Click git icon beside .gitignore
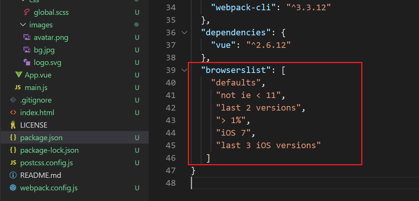Viewport: 419px width, 201px height. [x=13, y=100]
